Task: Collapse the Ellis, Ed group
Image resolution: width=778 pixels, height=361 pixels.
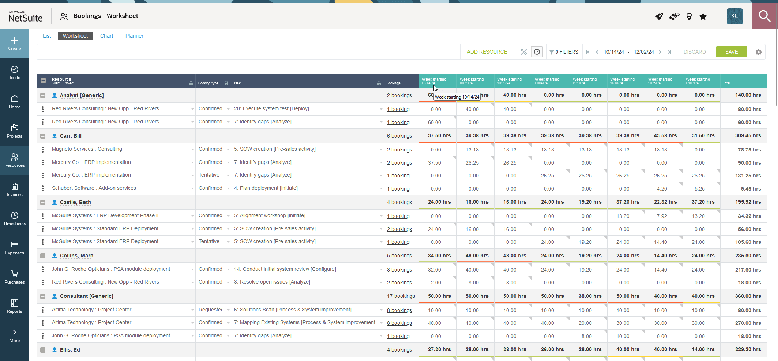Action: click(x=43, y=350)
